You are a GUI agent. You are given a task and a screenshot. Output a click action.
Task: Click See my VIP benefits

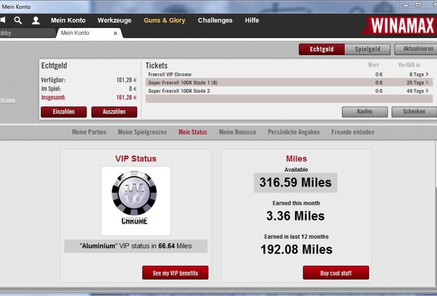click(175, 273)
